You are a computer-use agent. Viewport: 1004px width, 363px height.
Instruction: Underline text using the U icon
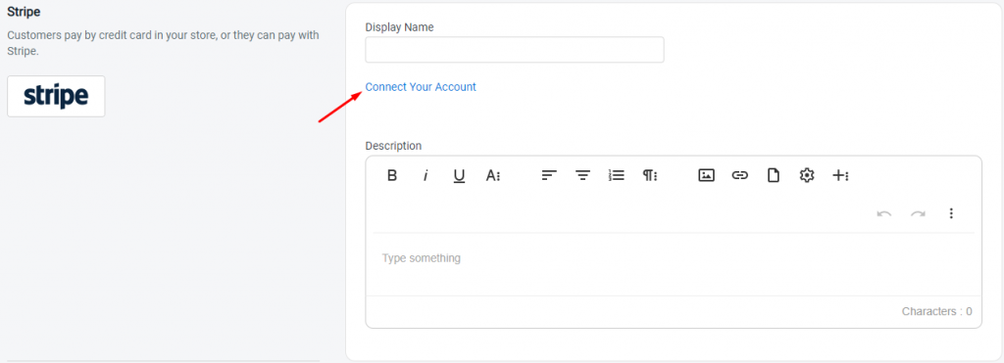point(459,176)
